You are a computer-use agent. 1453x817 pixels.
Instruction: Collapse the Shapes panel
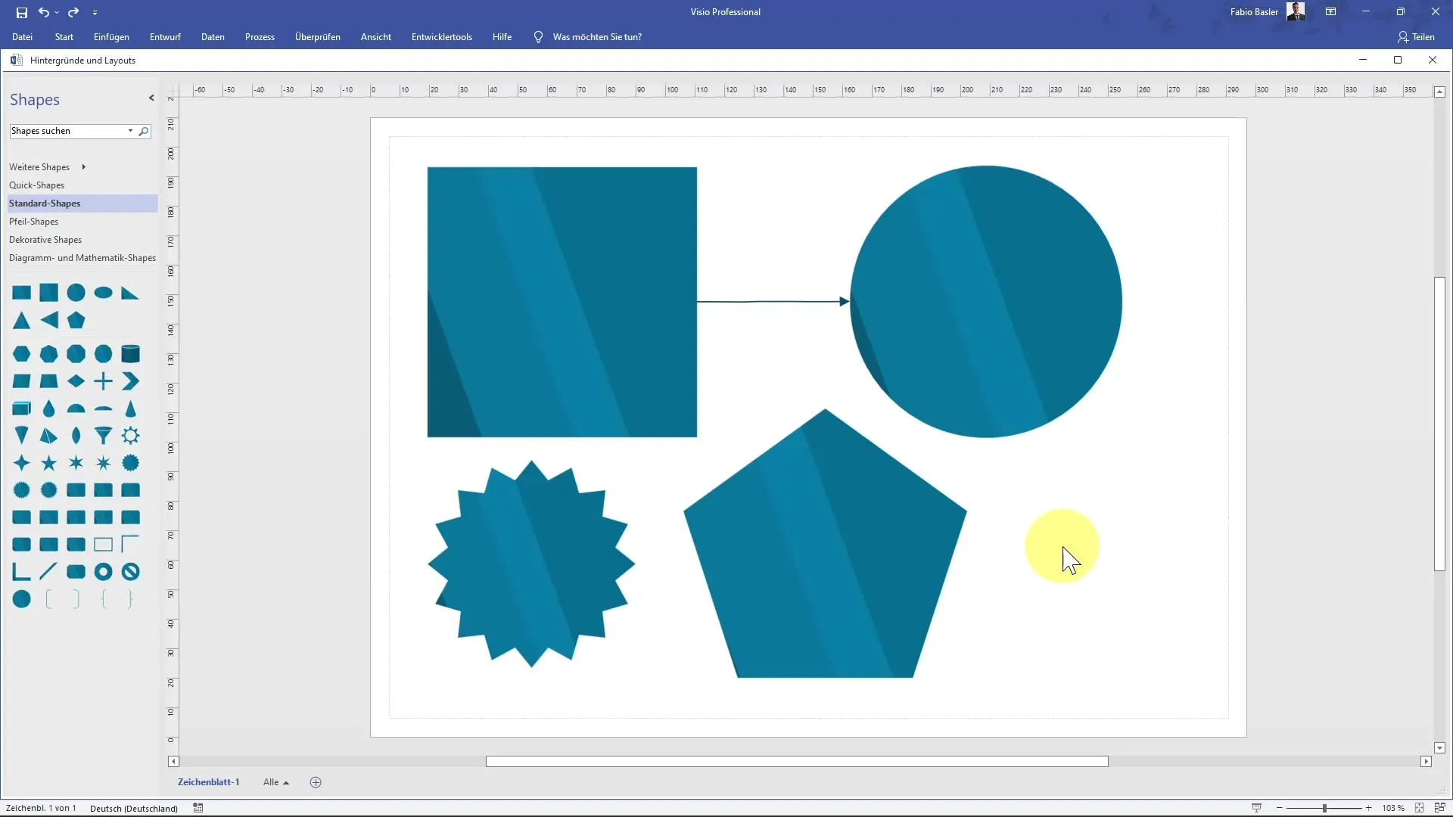151,98
